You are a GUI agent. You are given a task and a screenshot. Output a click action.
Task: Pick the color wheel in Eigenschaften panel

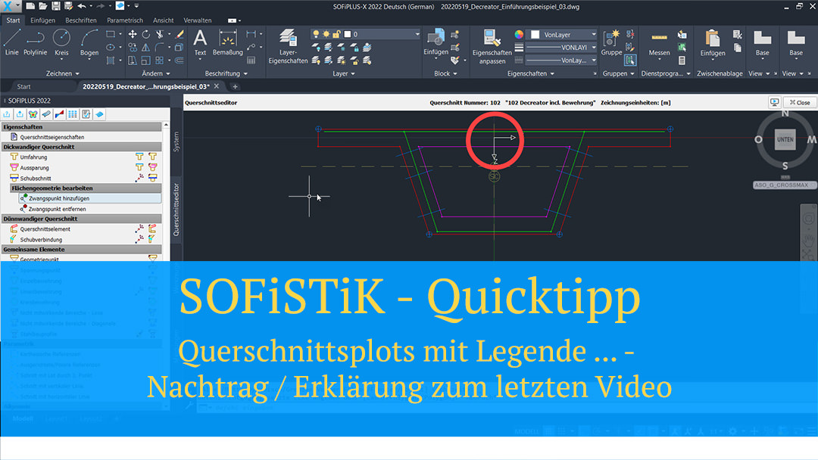click(520, 34)
